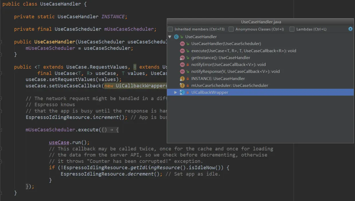This screenshot has width=355, height=201.
Task: Click the method icon beside execute
Action: [x=182, y=51]
